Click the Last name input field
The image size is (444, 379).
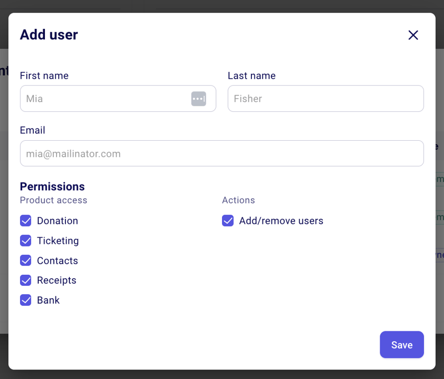pos(325,98)
